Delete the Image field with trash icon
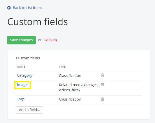Screen dimensions: 155x123 tap(102, 85)
